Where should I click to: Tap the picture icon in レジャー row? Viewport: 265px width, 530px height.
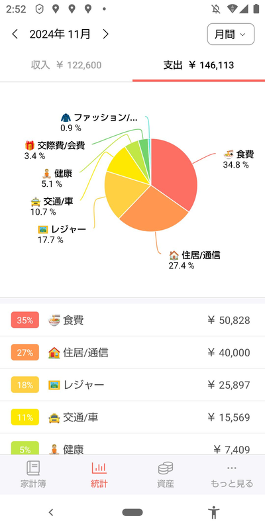(x=54, y=385)
